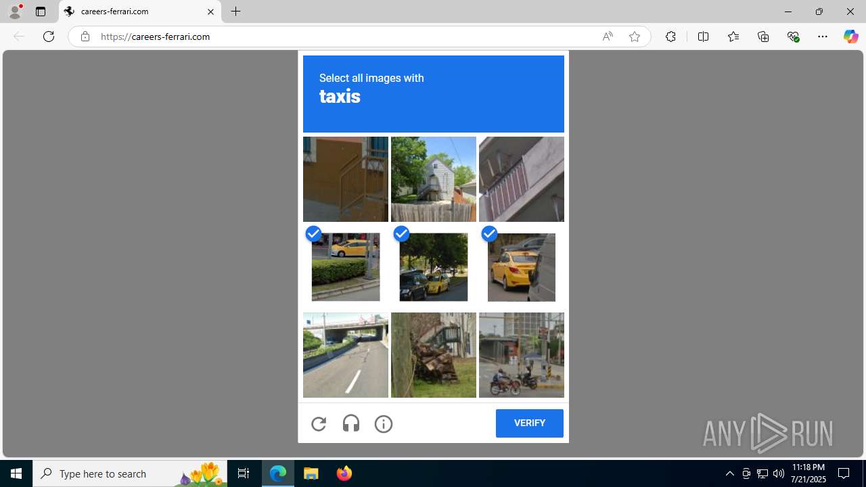Select the careers-ferrari.com tab
Image resolution: width=866 pixels, height=487 pixels.
point(140,11)
